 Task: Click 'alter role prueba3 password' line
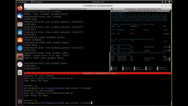coord(54,48)
